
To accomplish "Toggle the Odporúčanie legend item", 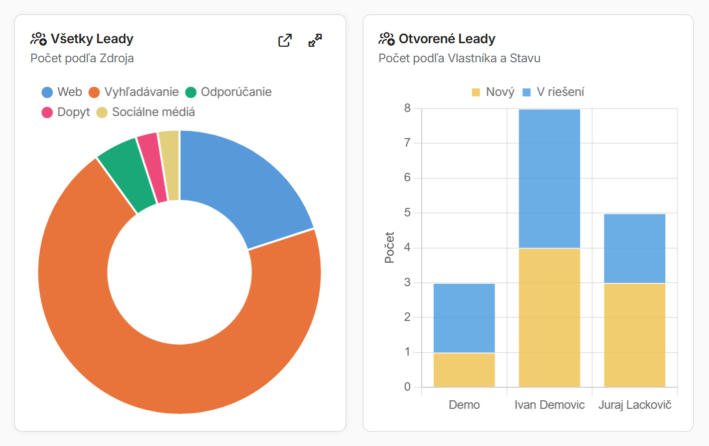I will (228, 92).
